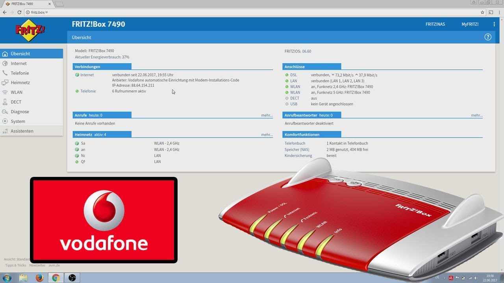
Task: Expand Anrufe list via mehr... link
Action: (267, 115)
